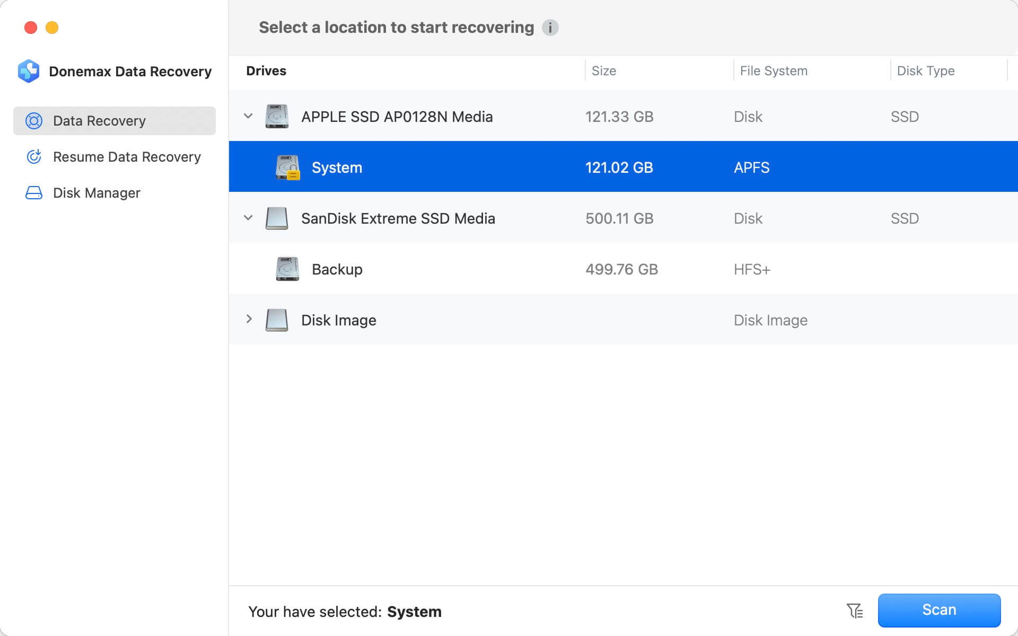Click the System partition drive icon
Image resolution: width=1018 pixels, height=636 pixels.
[x=286, y=166]
